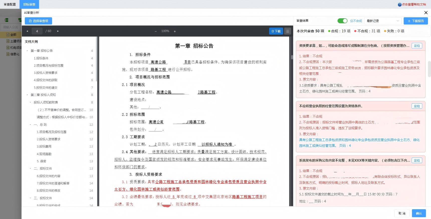Close the AI审查分析 dialog

click(x=426, y=13)
